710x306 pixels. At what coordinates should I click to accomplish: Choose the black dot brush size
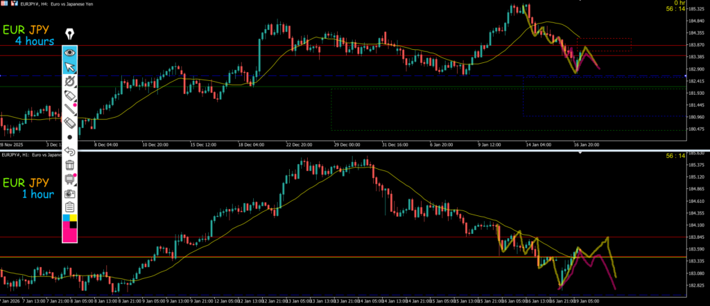[70, 137]
